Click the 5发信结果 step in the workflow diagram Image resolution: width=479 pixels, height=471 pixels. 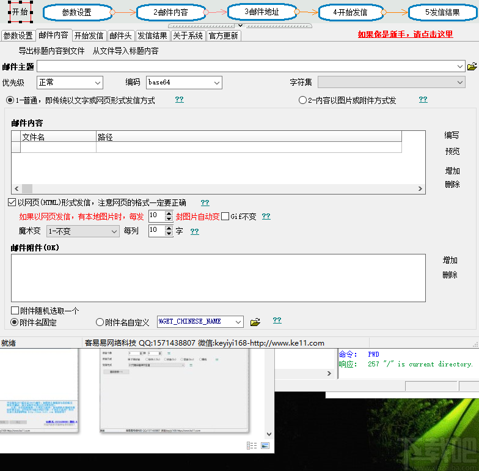coord(442,12)
